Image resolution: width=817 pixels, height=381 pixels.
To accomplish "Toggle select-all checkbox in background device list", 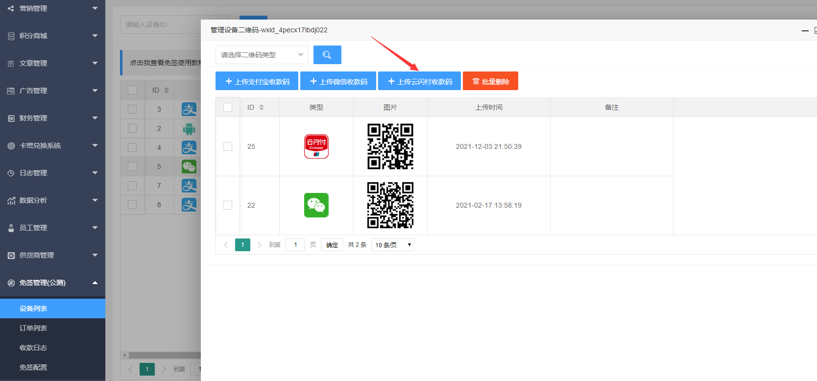I will click(x=132, y=90).
